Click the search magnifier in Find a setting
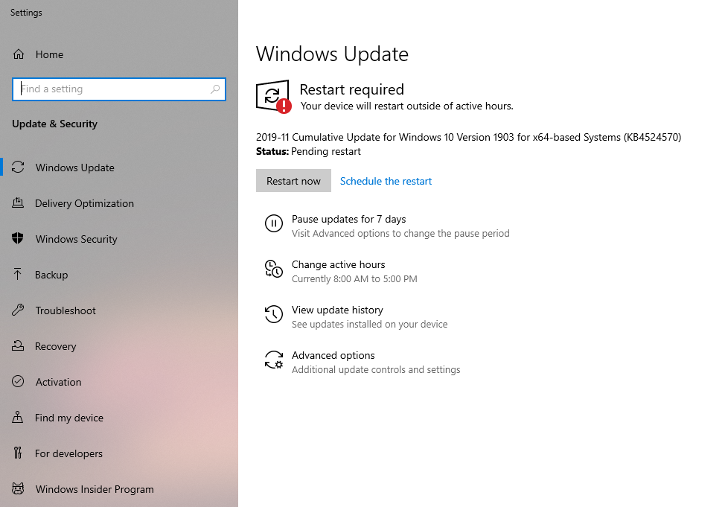 pos(216,89)
